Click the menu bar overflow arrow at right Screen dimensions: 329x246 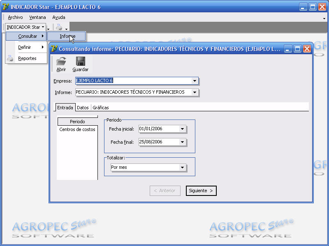point(324,18)
